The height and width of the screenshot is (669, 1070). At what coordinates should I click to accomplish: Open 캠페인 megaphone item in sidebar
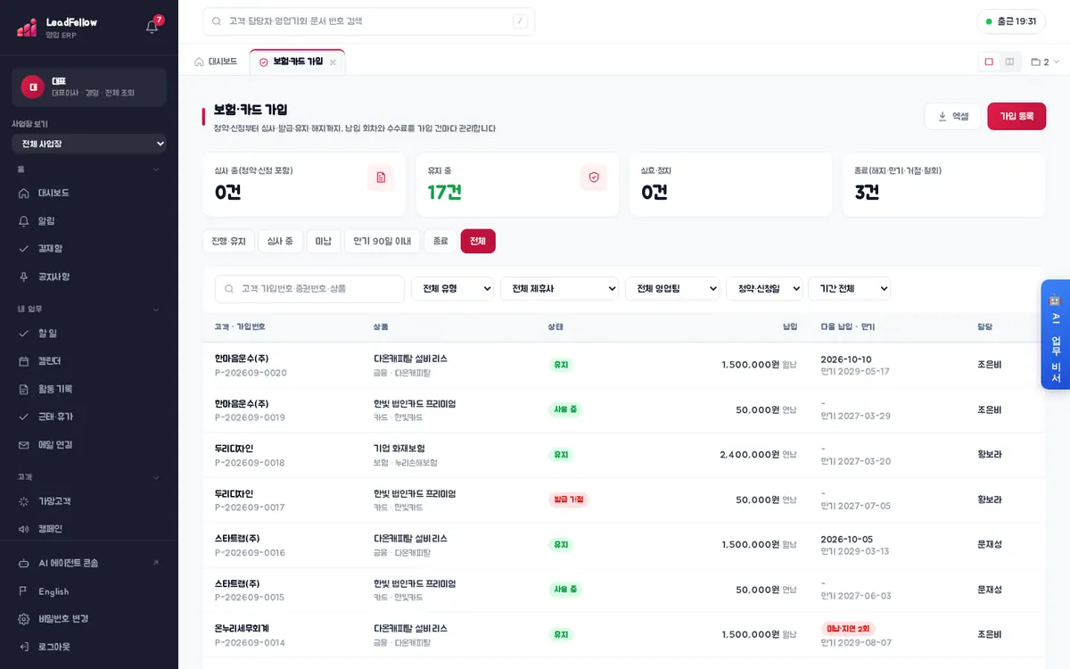pos(89,528)
